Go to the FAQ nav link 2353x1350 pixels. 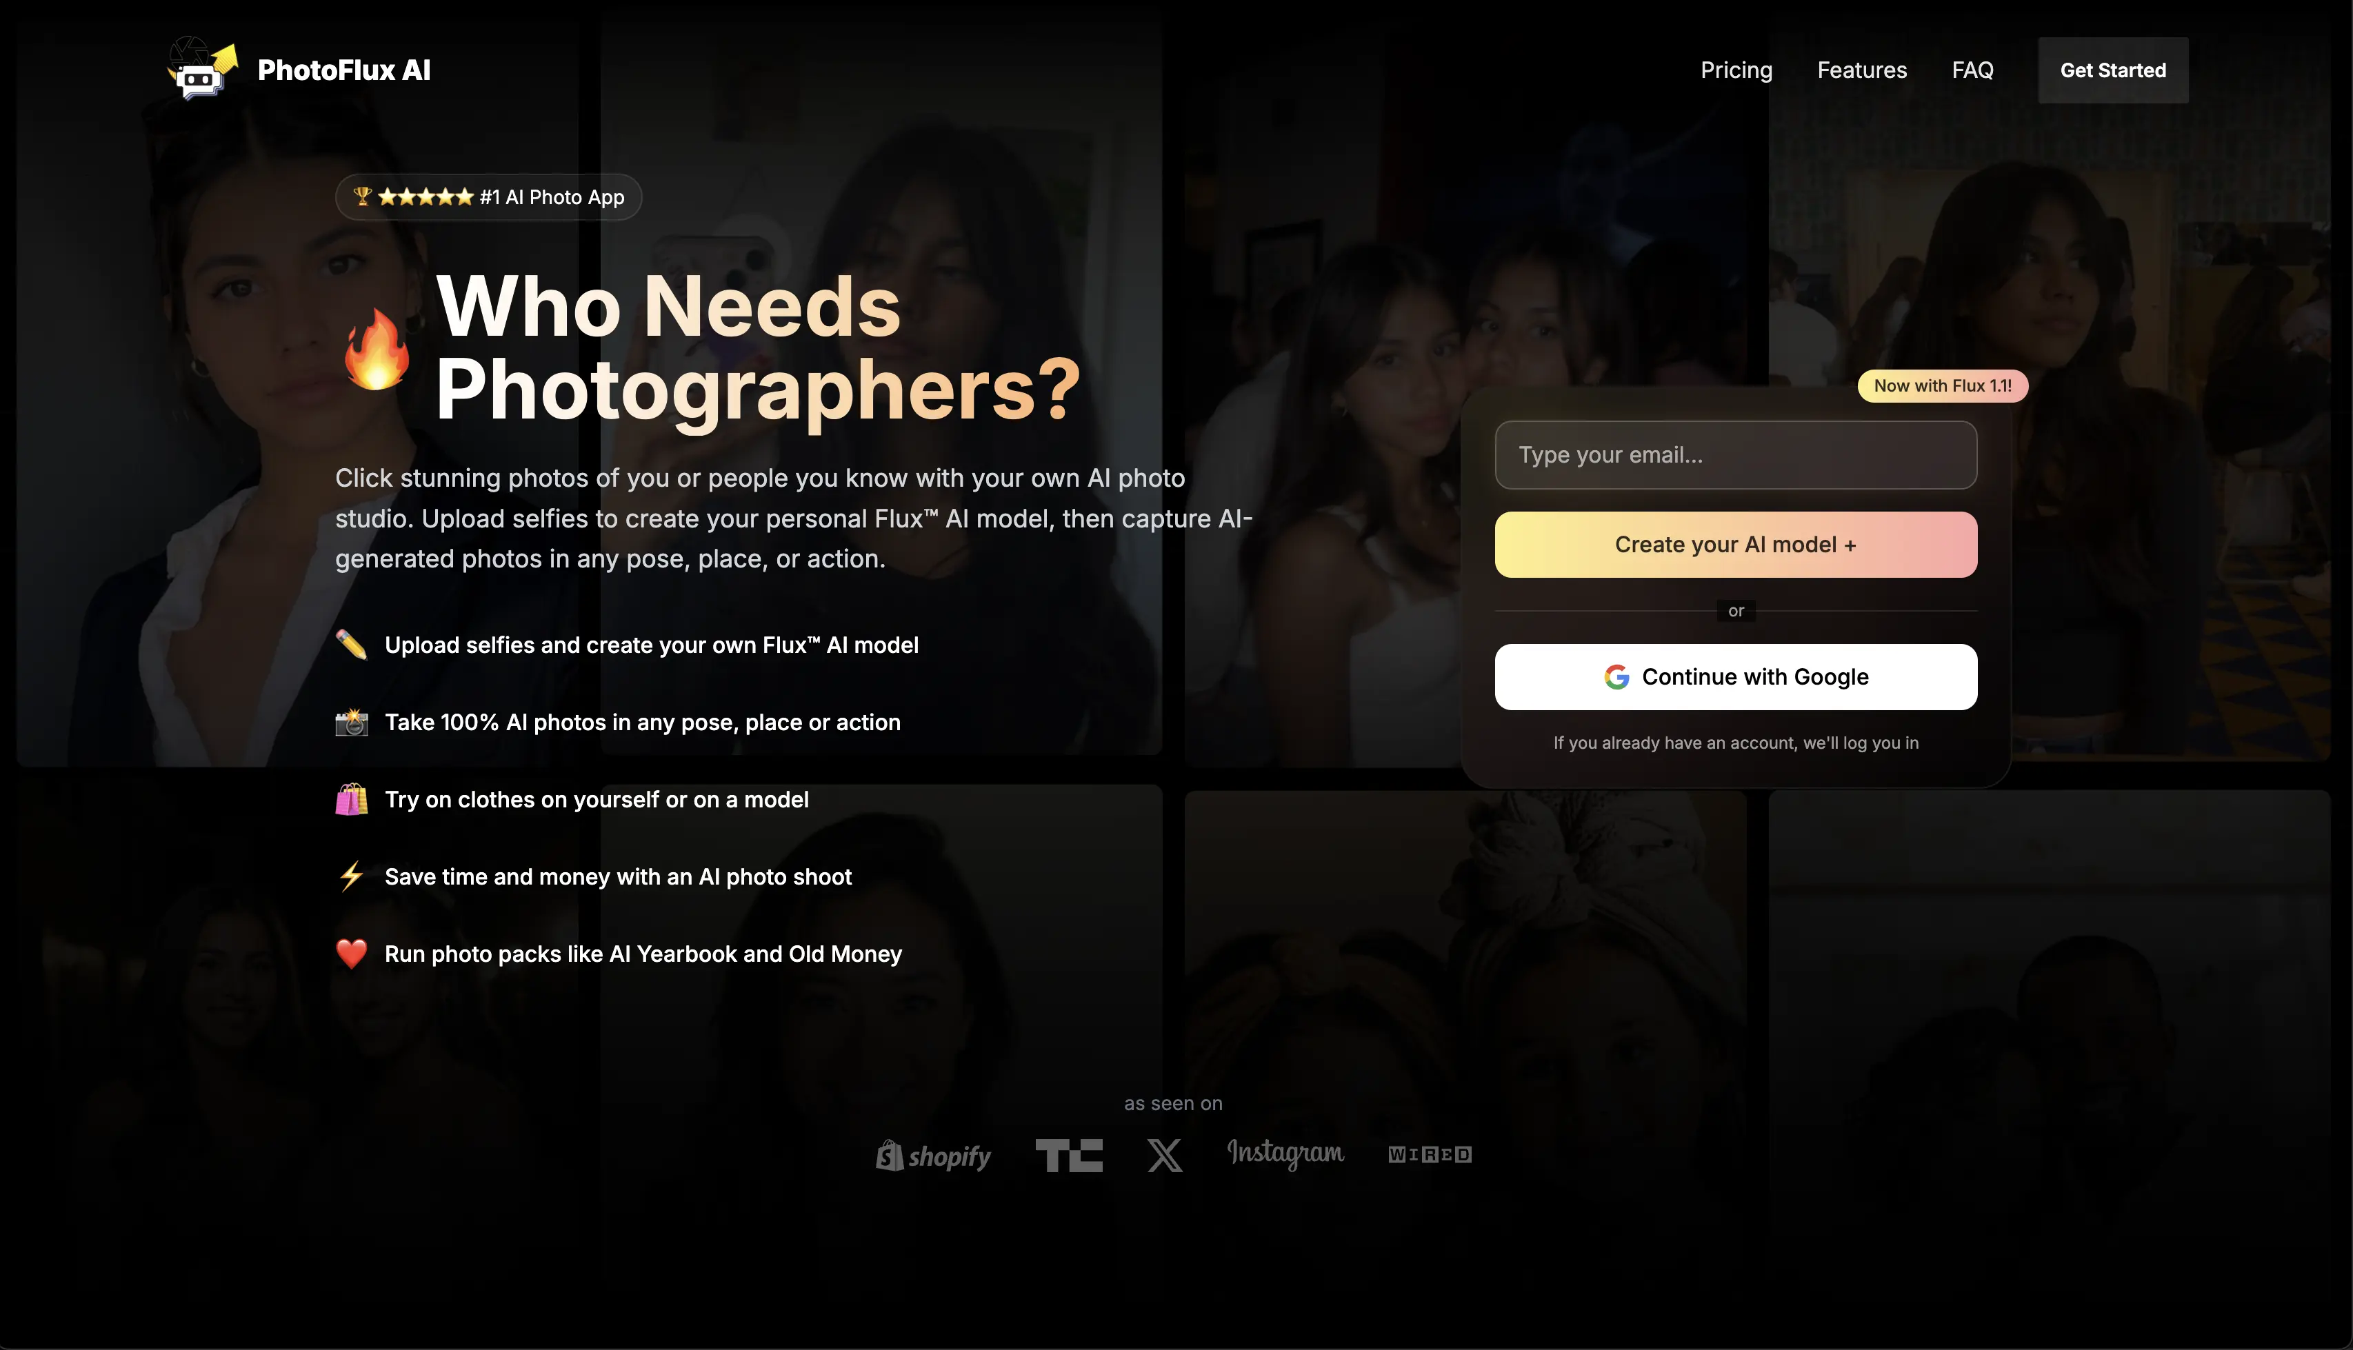pos(1972,70)
